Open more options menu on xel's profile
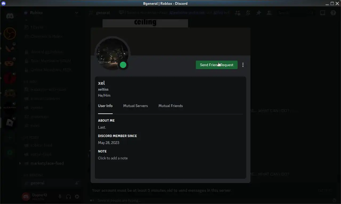Screen dimensions: 341x204 click(x=243, y=65)
